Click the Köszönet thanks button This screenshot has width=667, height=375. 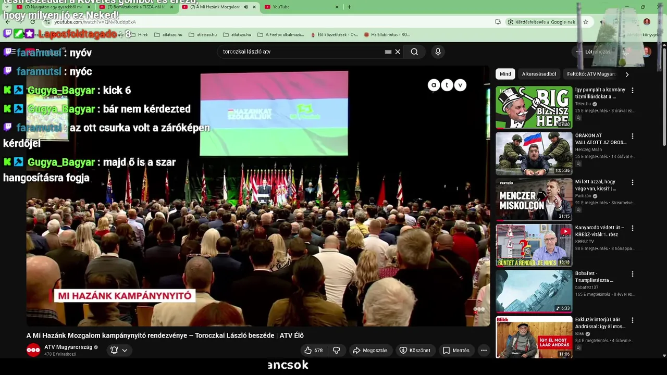[415, 351]
